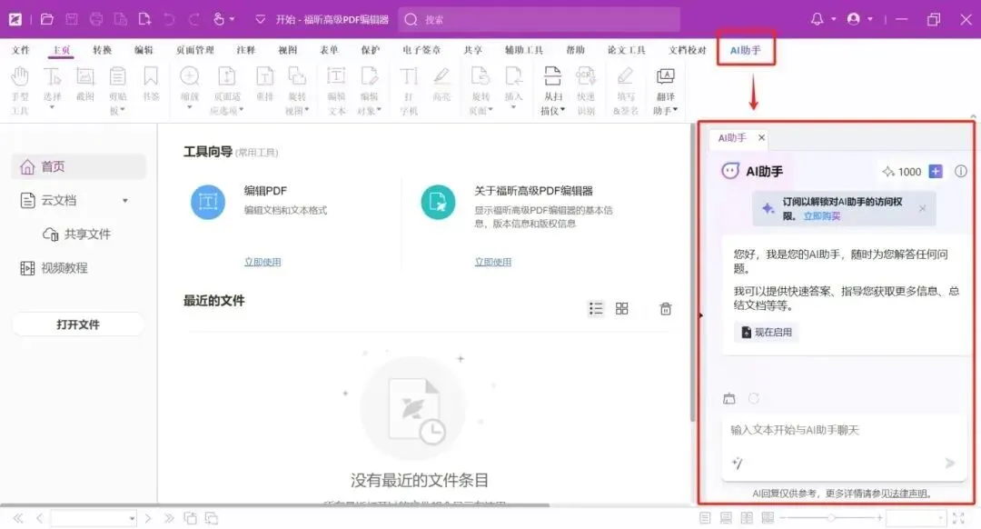Select the Typewriter (打字机) tool
Viewport: 981px width, 529px height.
[409, 91]
